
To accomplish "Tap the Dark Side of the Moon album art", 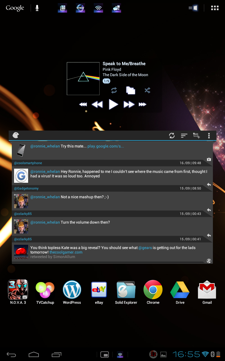I will (x=83, y=78).
